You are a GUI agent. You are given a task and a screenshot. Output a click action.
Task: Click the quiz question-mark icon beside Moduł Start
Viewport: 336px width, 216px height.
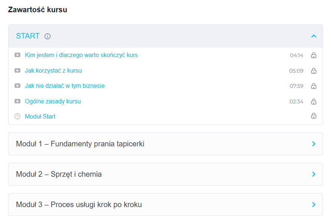(x=17, y=116)
